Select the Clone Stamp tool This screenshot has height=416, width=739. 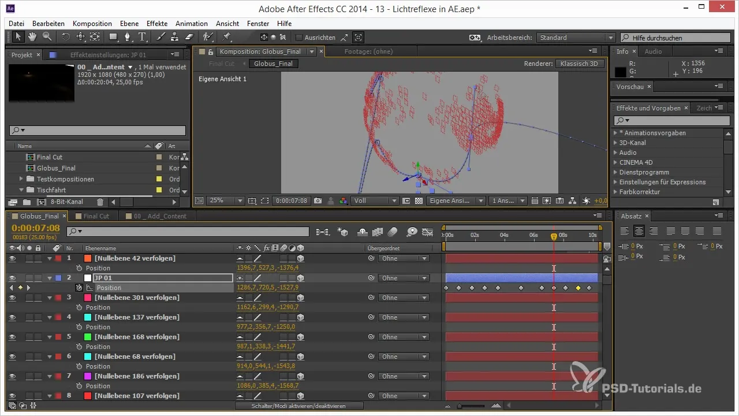[176, 37]
